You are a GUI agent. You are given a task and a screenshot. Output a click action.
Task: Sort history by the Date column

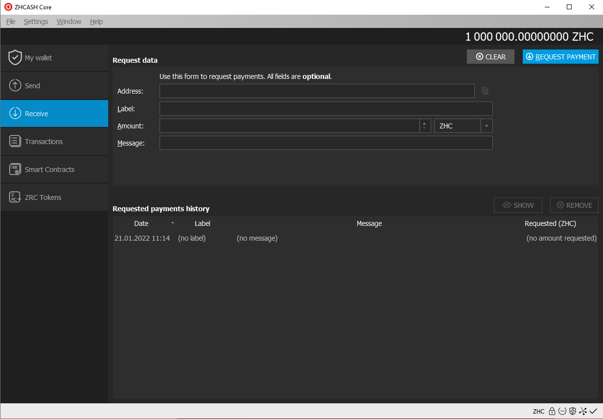[141, 223]
